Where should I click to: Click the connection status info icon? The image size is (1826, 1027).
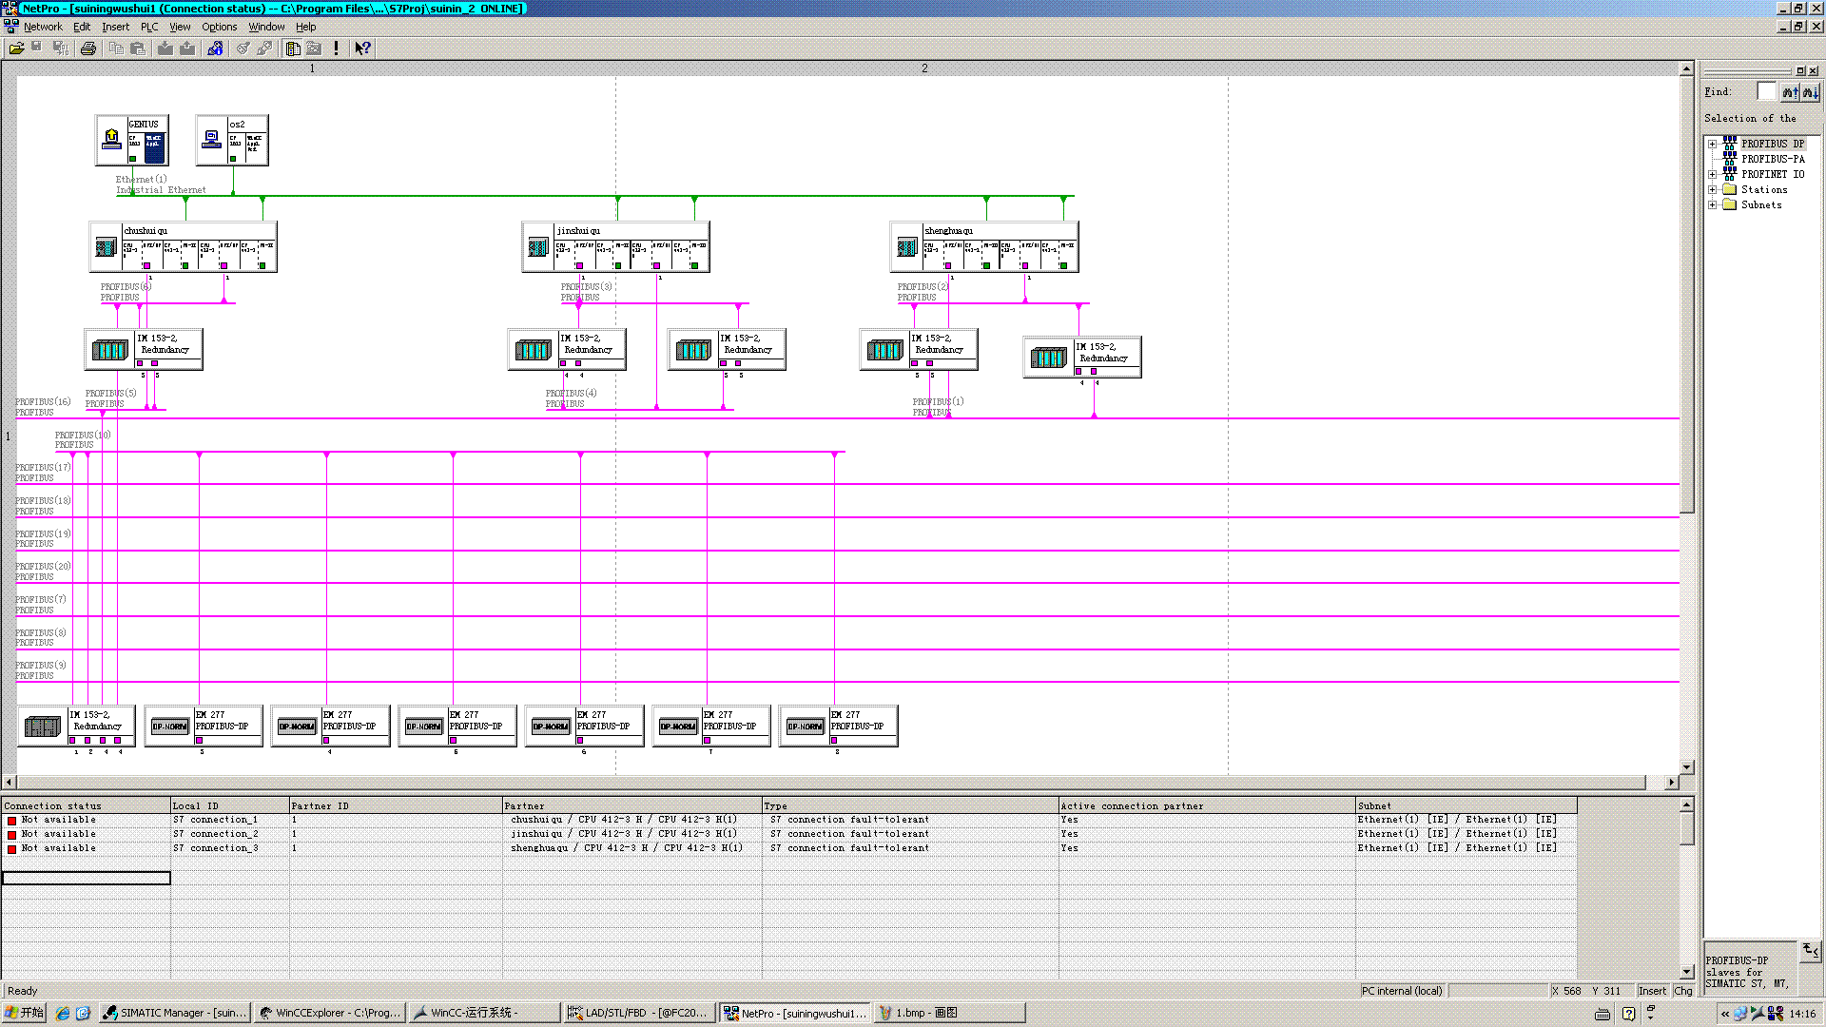tap(216, 48)
